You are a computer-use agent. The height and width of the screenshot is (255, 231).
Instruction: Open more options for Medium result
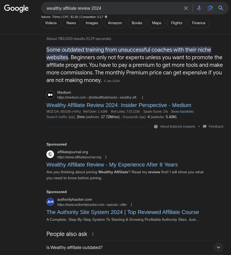[x=143, y=97]
